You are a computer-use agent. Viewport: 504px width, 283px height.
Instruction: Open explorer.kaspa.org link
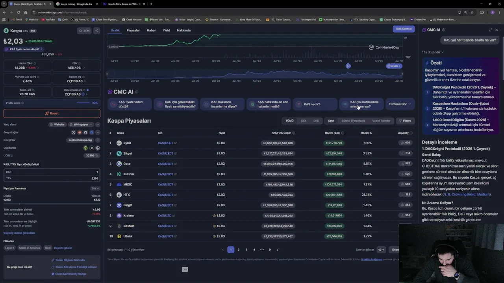[80, 140]
